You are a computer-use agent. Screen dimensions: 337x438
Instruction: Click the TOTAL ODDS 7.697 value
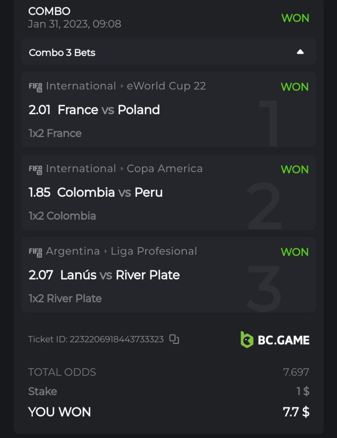(296, 372)
